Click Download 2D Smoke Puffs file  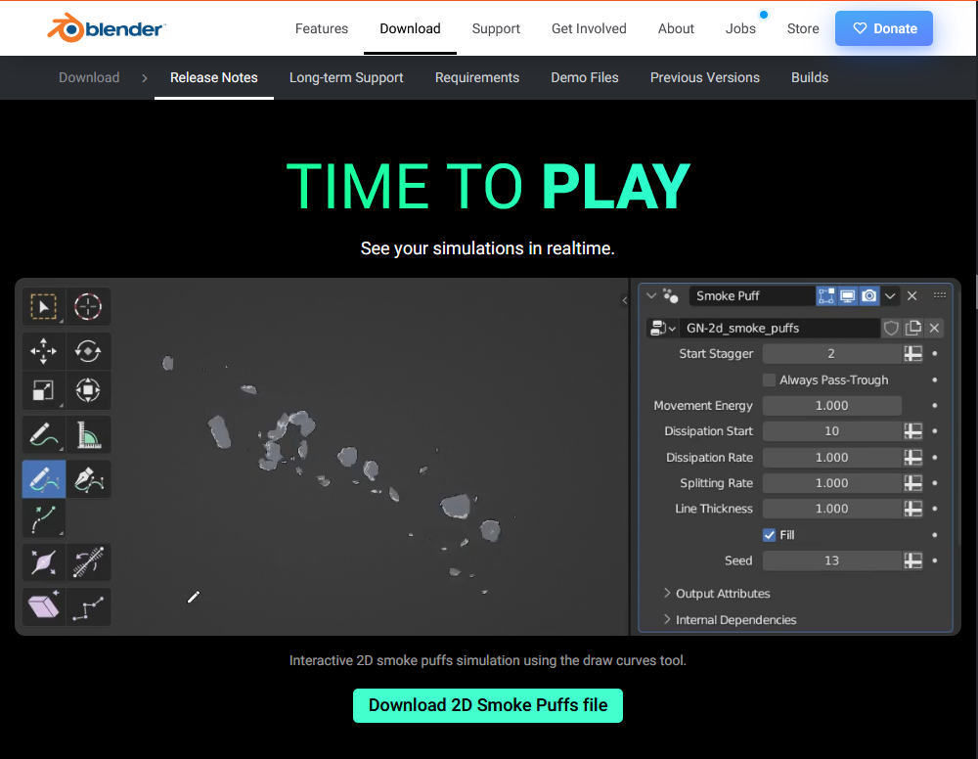[488, 705]
